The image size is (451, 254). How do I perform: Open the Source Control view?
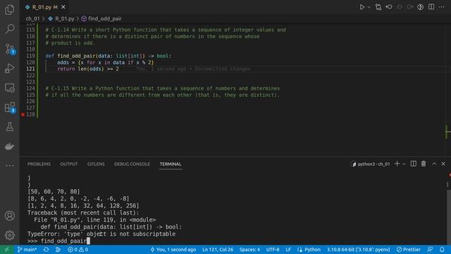coord(9,49)
